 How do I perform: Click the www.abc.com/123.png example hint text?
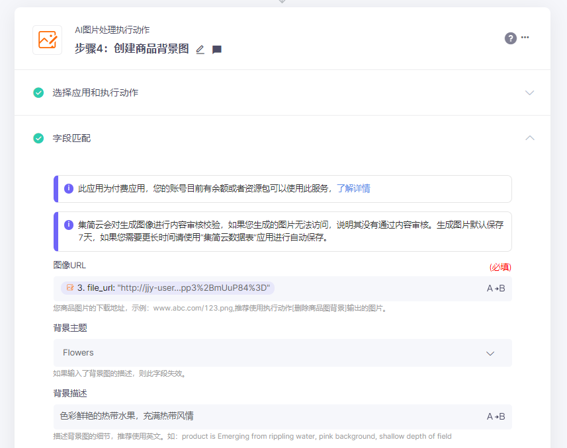click(221, 308)
